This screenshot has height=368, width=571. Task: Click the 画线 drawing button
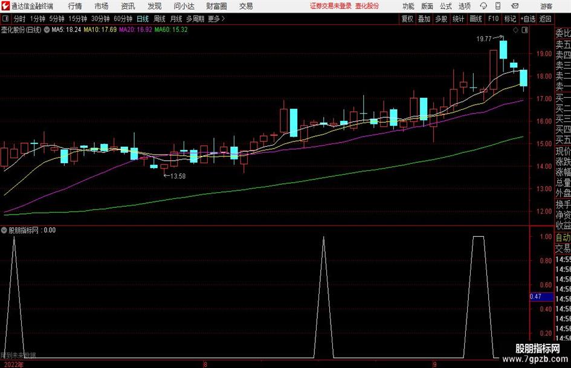(x=476, y=19)
